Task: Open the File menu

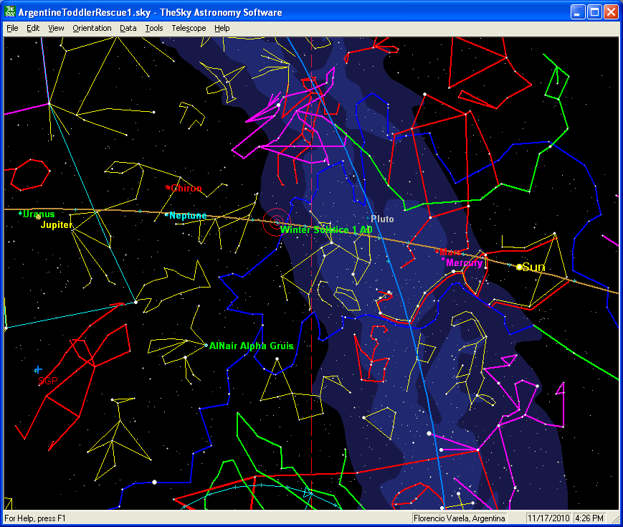Action: 12,28
